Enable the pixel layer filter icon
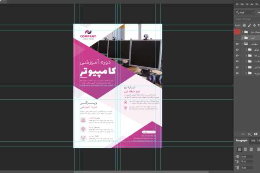The image size is (260, 173). point(259,13)
